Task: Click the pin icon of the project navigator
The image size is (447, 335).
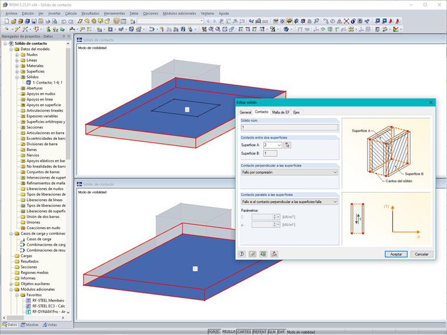Action: (x=64, y=36)
